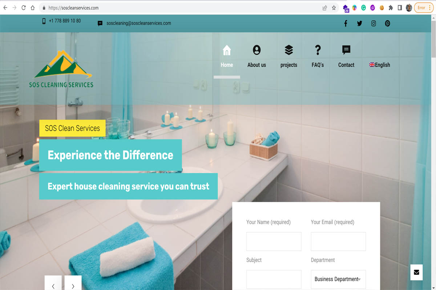Open the Instagram social icon
This screenshot has height=290, width=436.
[374, 24]
